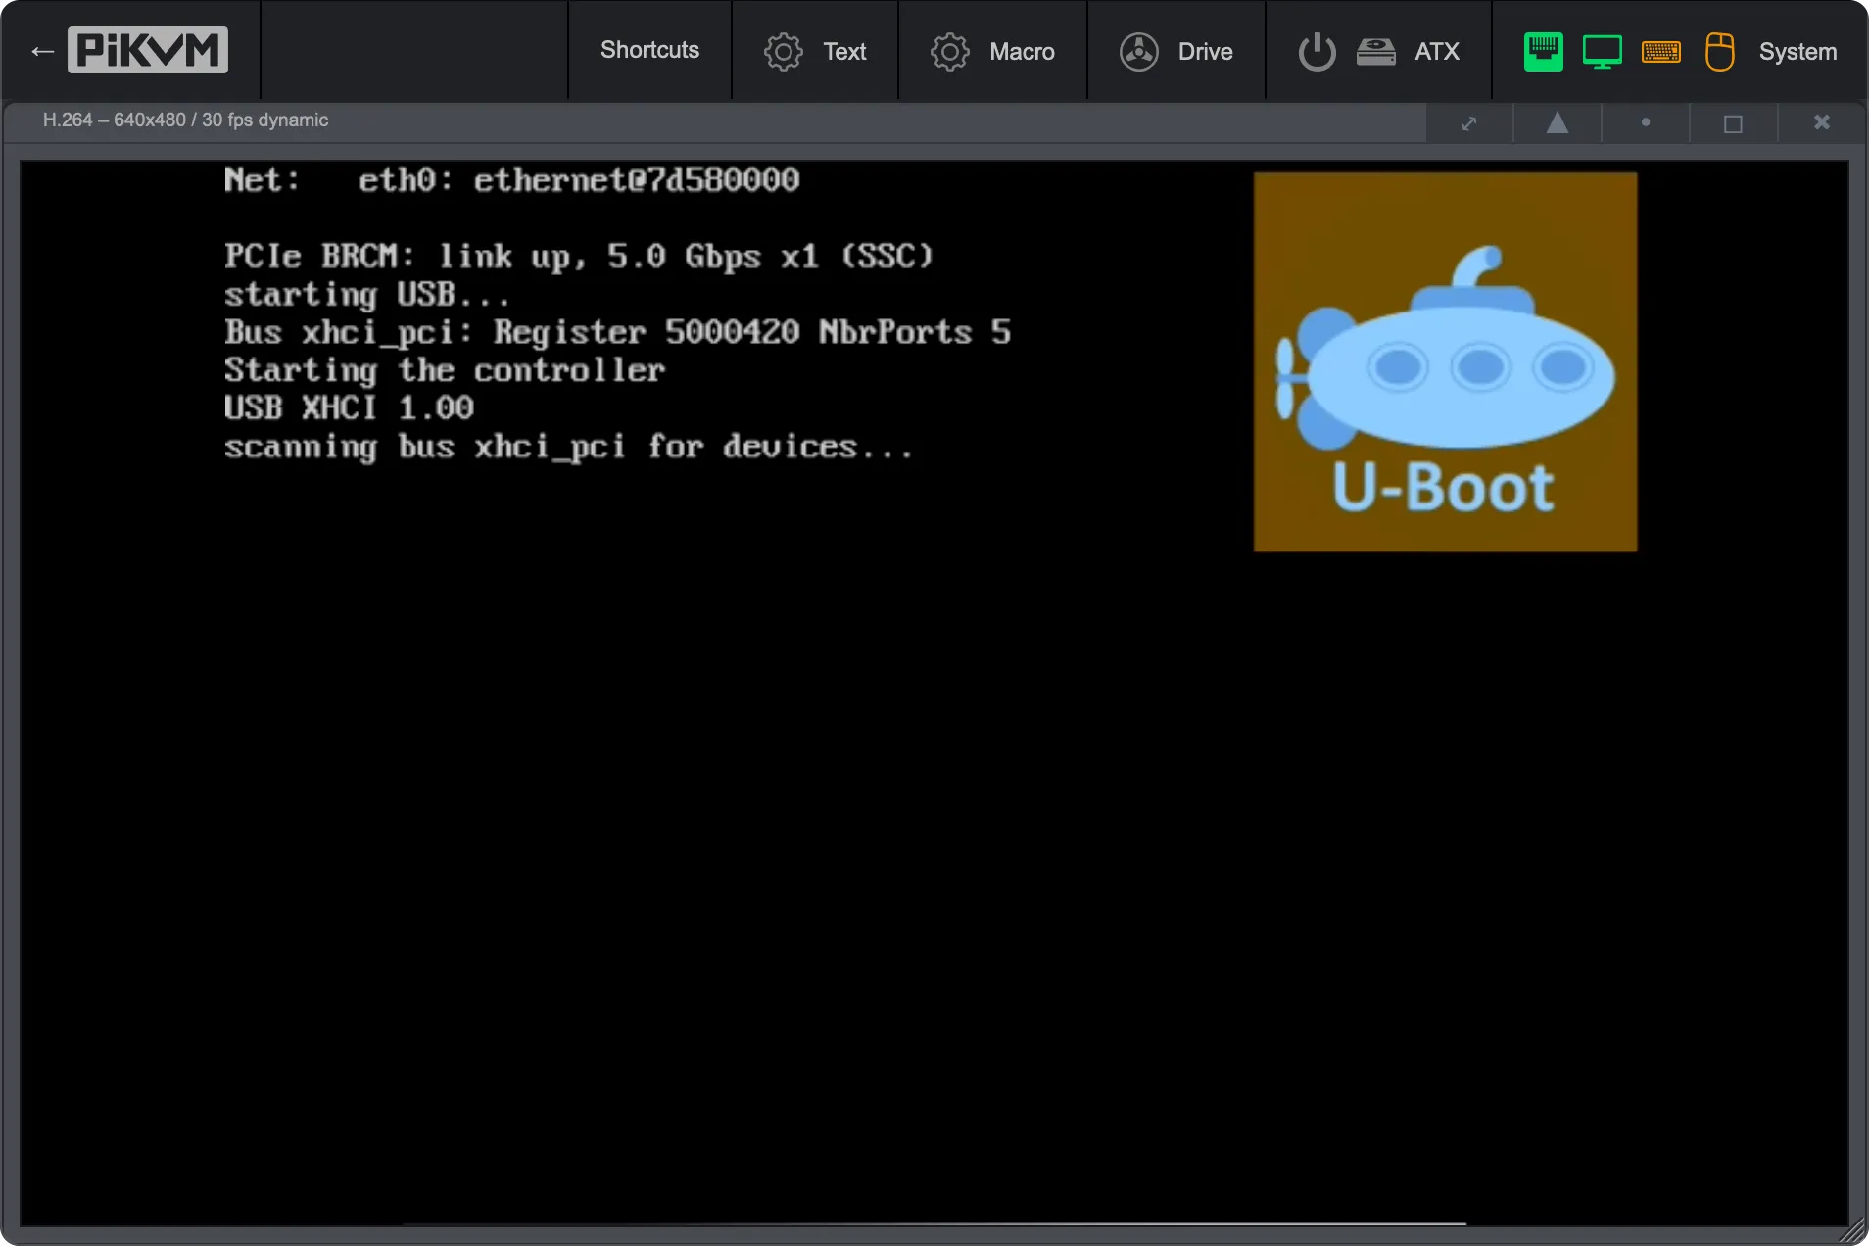Screen dimensions: 1869x1246
Task: Click the back arrow button
Action: [x=41, y=50]
